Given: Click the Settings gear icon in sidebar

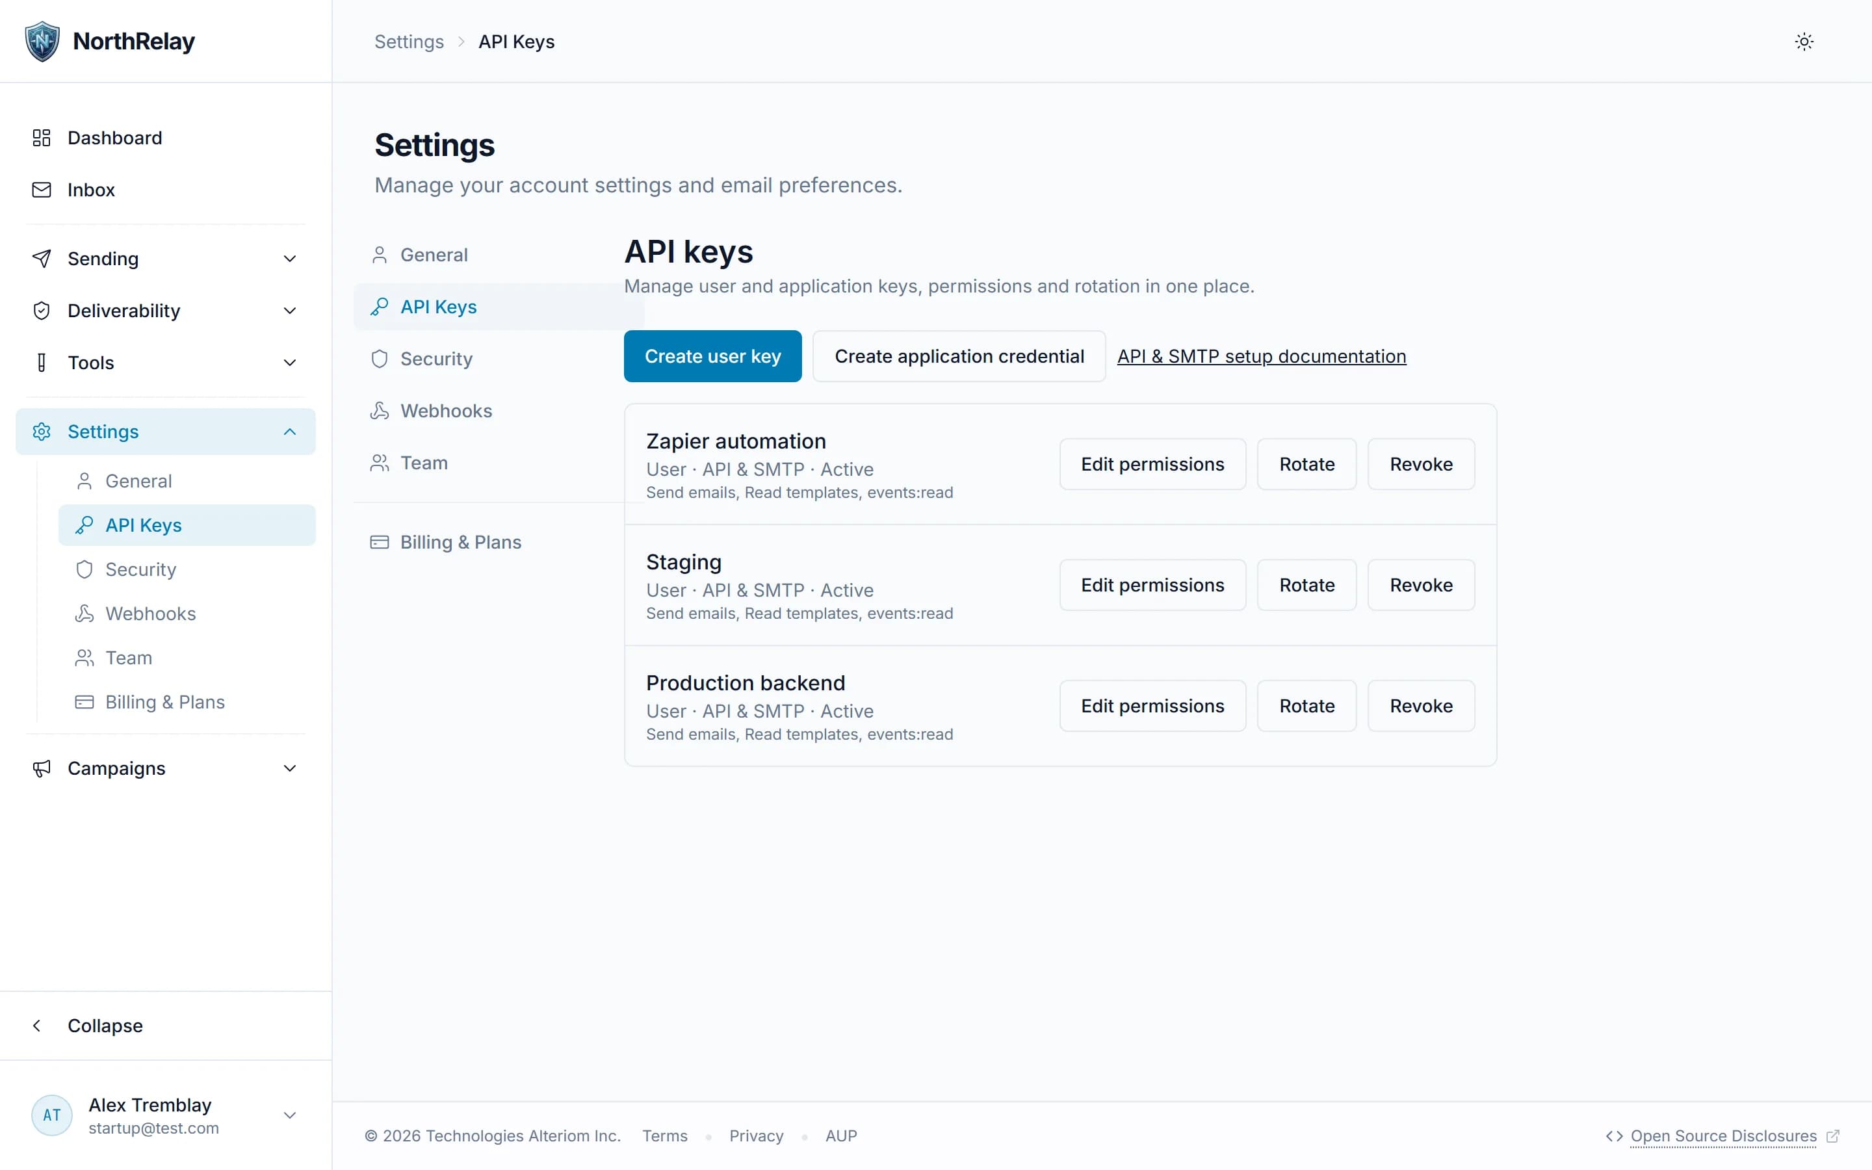Looking at the screenshot, I should click(42, 431).
